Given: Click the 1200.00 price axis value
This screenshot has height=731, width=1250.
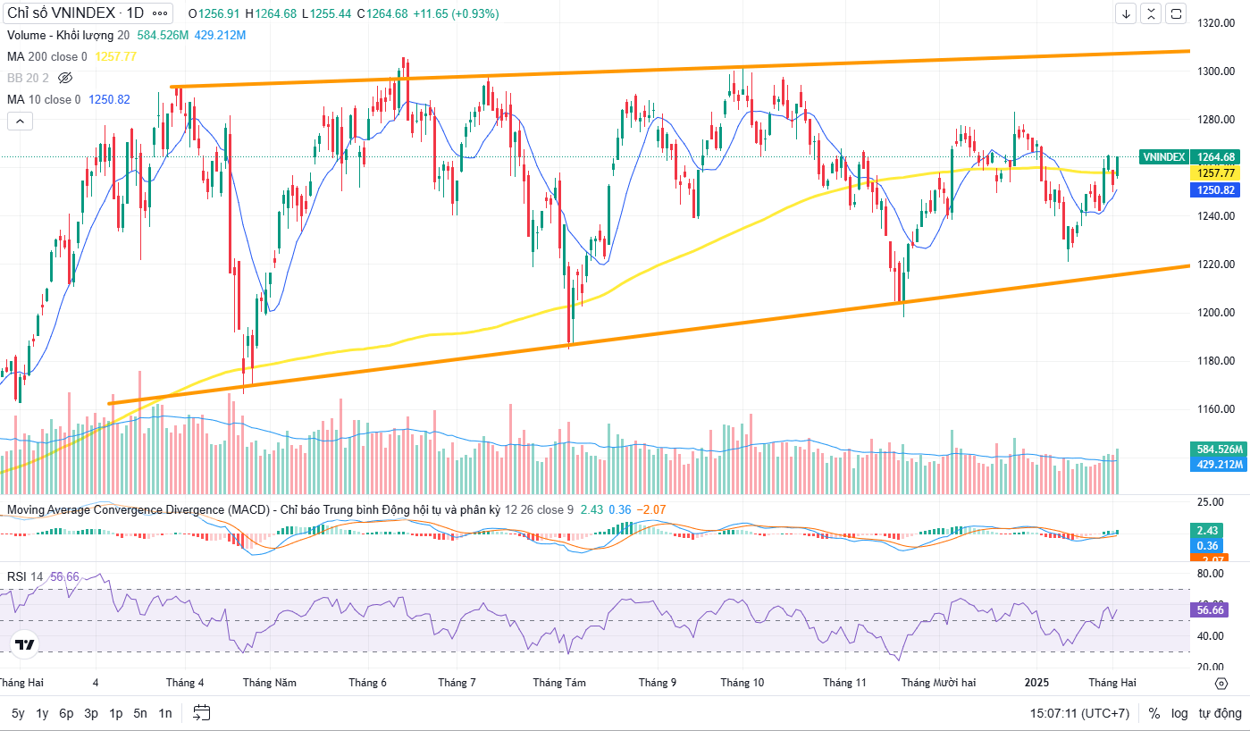Looking at the screenshot, I should [1216, 313].
